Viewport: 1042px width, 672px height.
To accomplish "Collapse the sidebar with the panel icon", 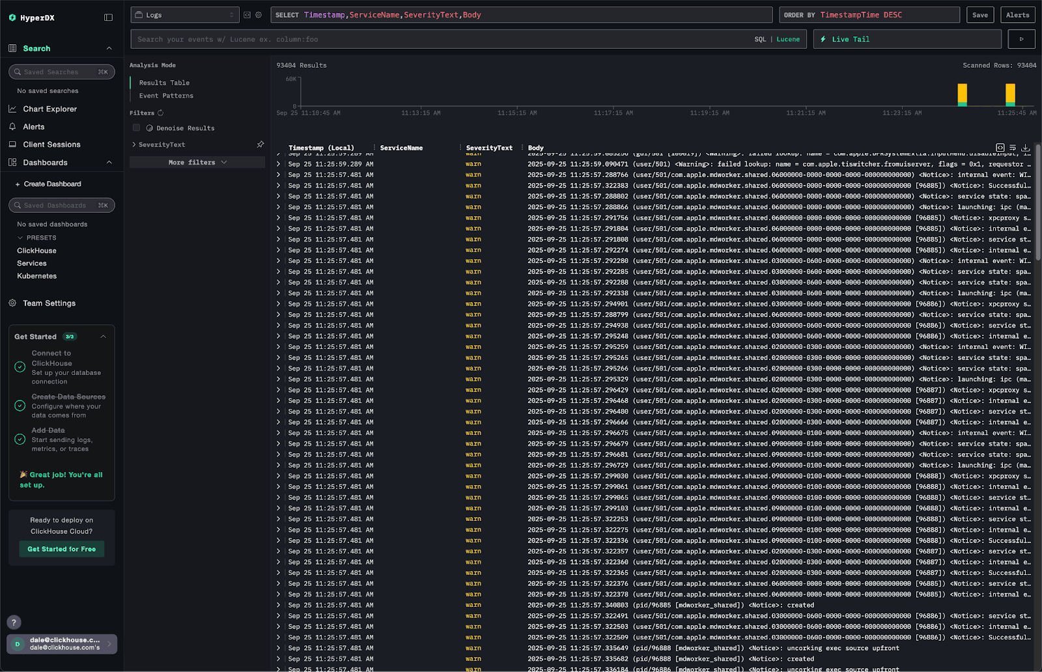I will 108,18.
